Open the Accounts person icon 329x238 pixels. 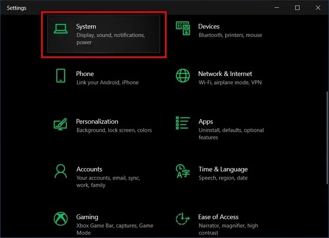pos(61,171)
